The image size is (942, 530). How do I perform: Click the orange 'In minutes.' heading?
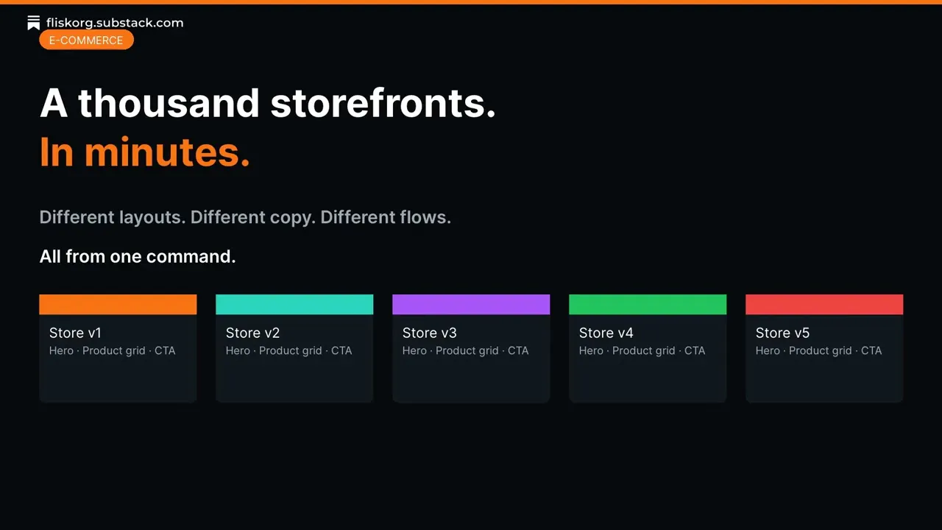click(x=145, y=152)
